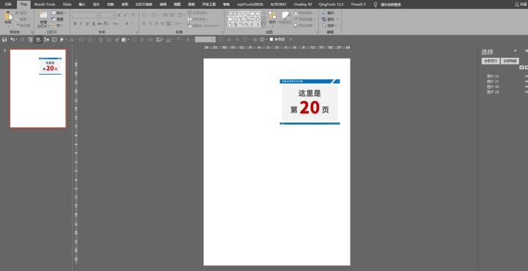Select the text box shape in gallery
Image resolution: width=528 pixels, height=271 pixels.
[230, 13]
